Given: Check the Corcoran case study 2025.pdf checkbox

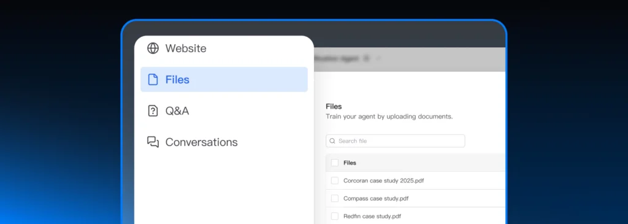Looking at the screenshot, I should click(335, 180).
